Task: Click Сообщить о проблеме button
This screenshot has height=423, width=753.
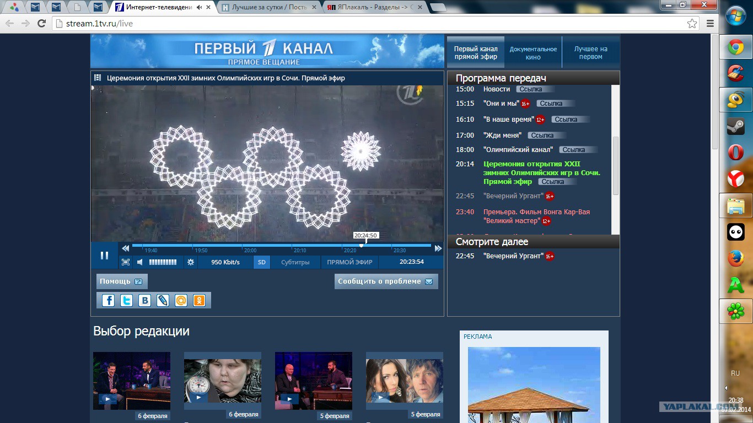Action: (x=386, y=281)
